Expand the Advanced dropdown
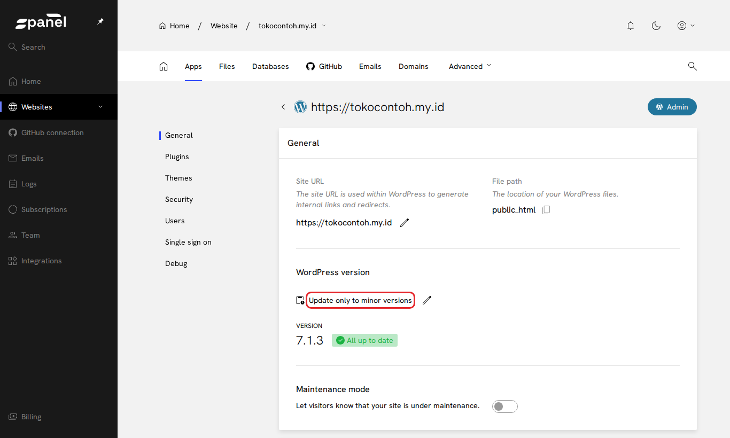 click(470, 66)
